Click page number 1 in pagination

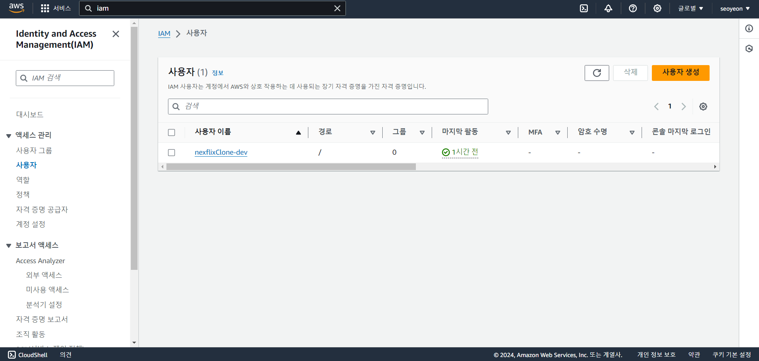click(670, 107)
